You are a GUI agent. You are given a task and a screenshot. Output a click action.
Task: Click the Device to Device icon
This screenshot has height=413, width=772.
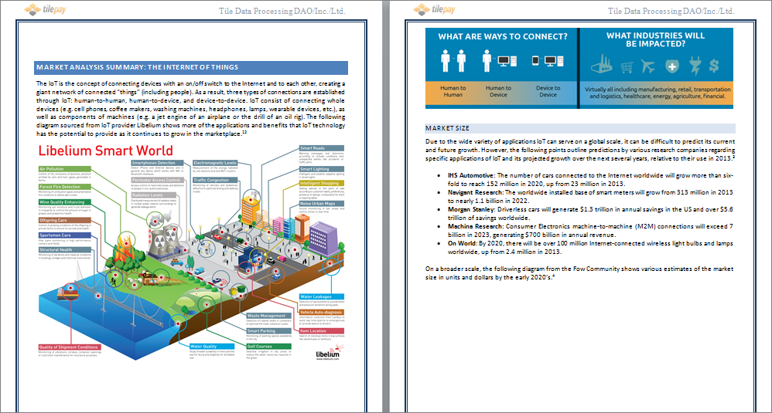pyautogui.click(x=548, y=61)
